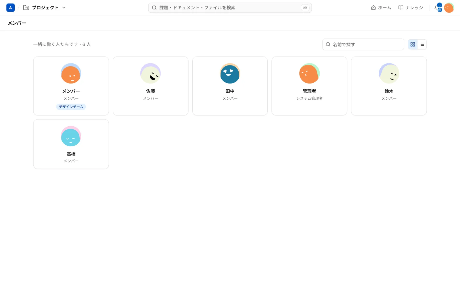
Task: Click the 鈴木 avatar
Action: pyautogui.click(x=389, y=73)
